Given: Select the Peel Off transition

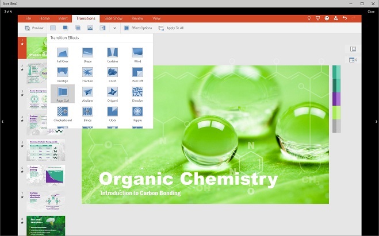Looking at the screenshot, I should click(137, 75).
